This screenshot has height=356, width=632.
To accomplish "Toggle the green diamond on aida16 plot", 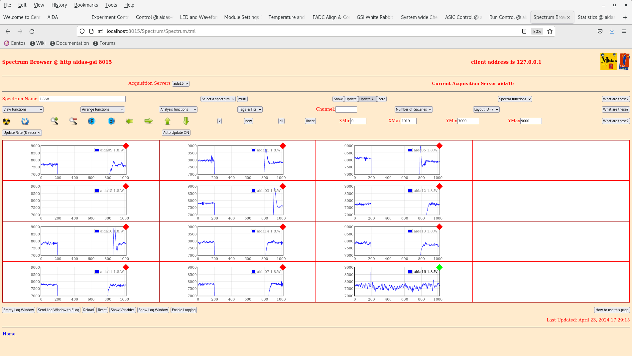I will 440,267.
